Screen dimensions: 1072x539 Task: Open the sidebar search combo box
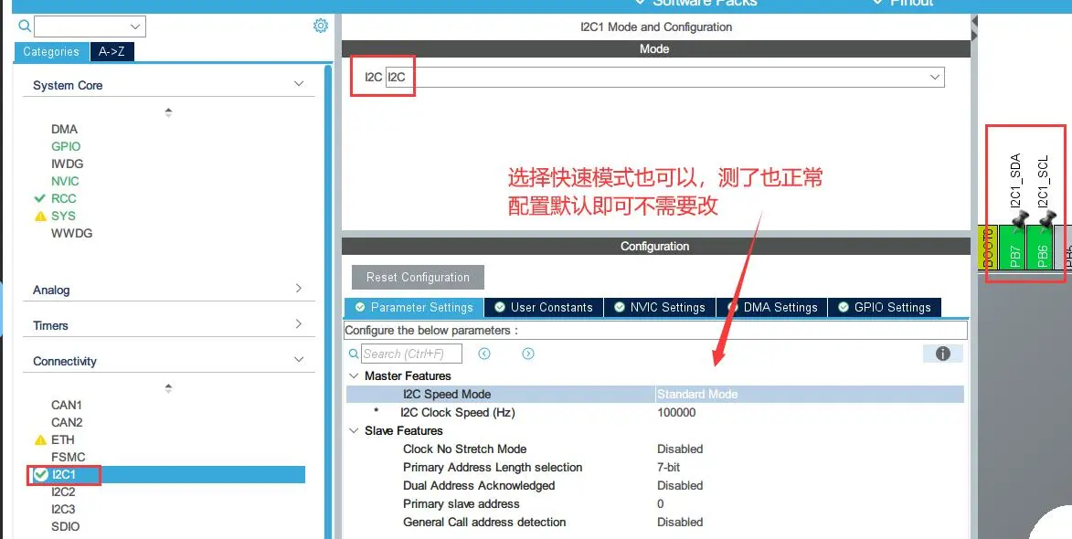90,26
